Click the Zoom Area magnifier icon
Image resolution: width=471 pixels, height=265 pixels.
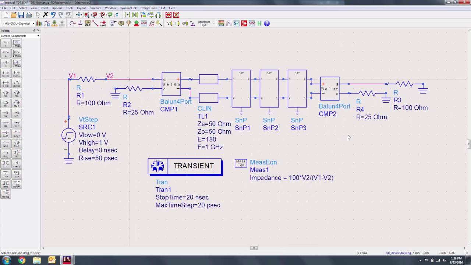86,15
